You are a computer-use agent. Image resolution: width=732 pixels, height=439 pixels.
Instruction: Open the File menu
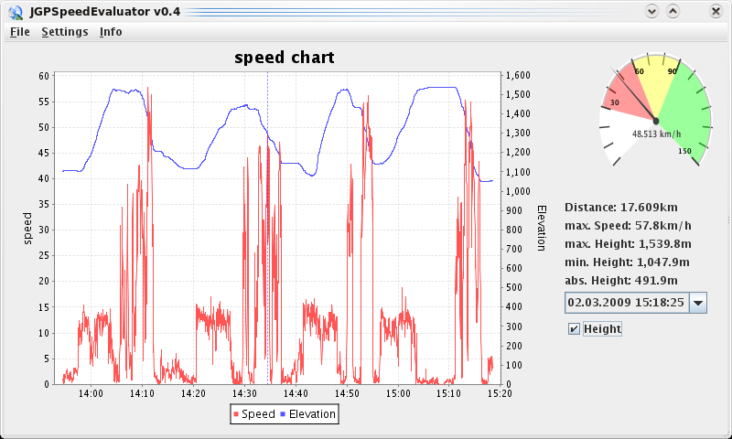(19, 31)
